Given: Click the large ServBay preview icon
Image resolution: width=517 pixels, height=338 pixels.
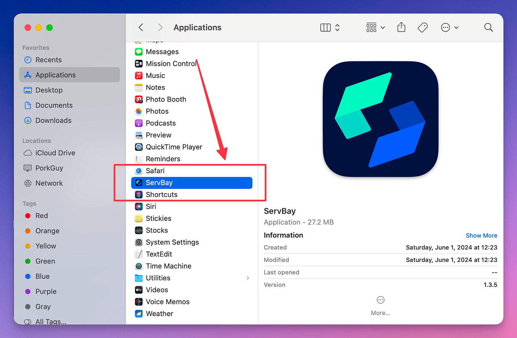Looking at the screenshot, I should point(380,119).
